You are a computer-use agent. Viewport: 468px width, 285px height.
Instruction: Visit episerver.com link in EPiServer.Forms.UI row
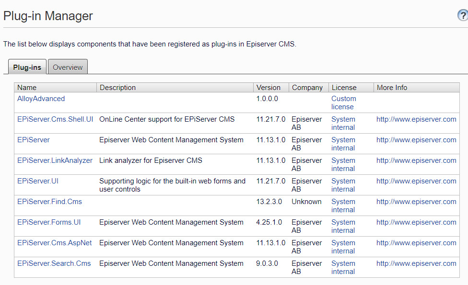[416, 222]
